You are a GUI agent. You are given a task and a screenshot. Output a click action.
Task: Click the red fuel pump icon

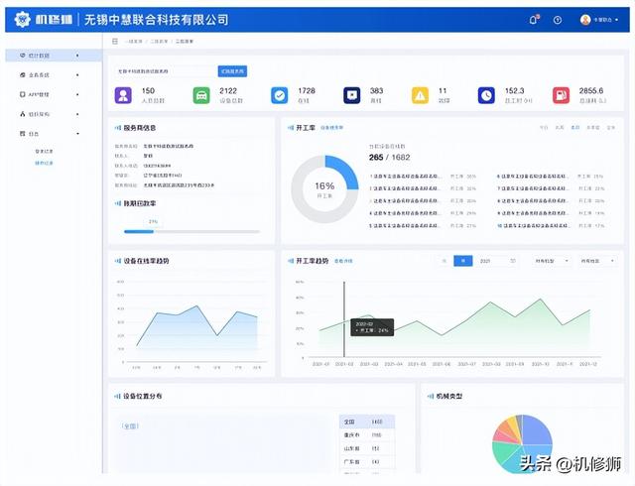562,95
